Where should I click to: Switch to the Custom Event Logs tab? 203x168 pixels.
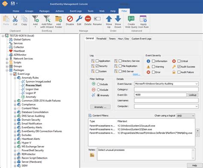tap(141, 38)
